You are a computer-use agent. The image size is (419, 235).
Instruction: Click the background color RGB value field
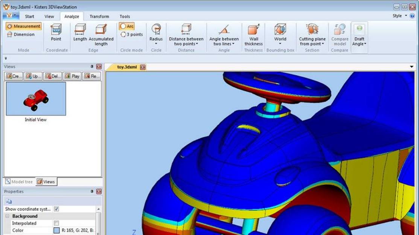[78, 230]
